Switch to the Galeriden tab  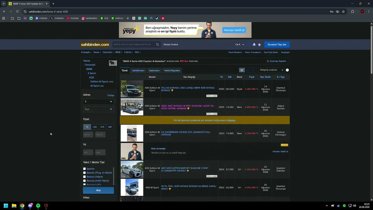click(x=154, y=71)
